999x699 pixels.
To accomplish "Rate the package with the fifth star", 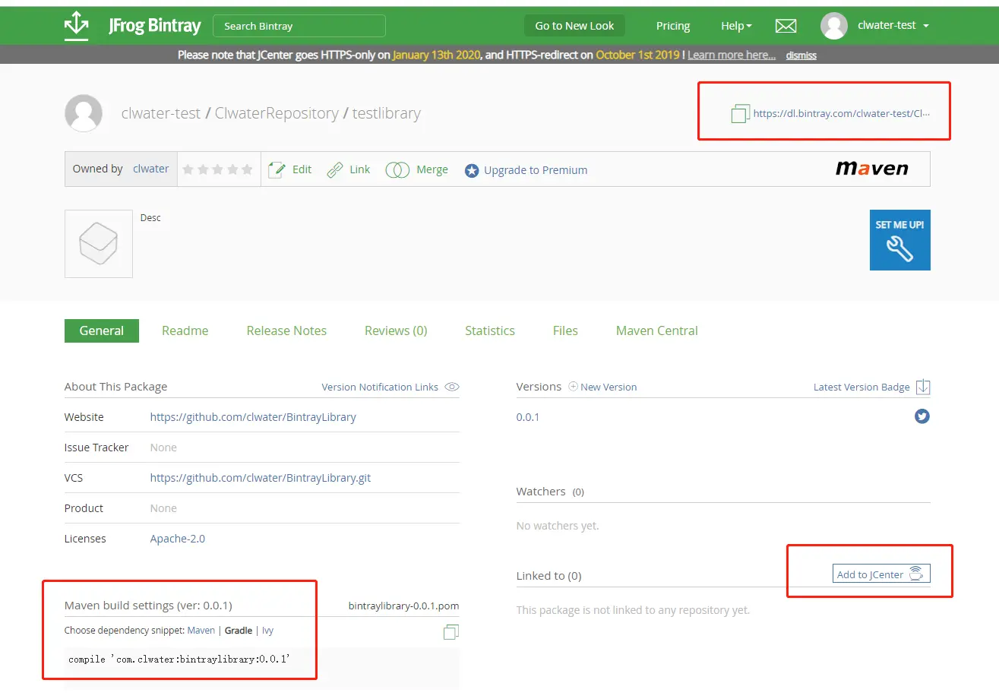I will pyautogui.click(x=247, y=169).
